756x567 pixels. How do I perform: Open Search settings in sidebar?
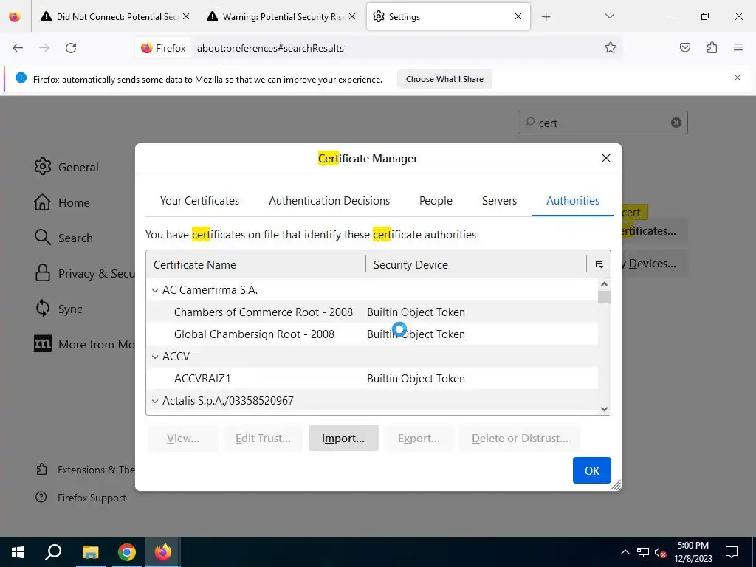63,238
